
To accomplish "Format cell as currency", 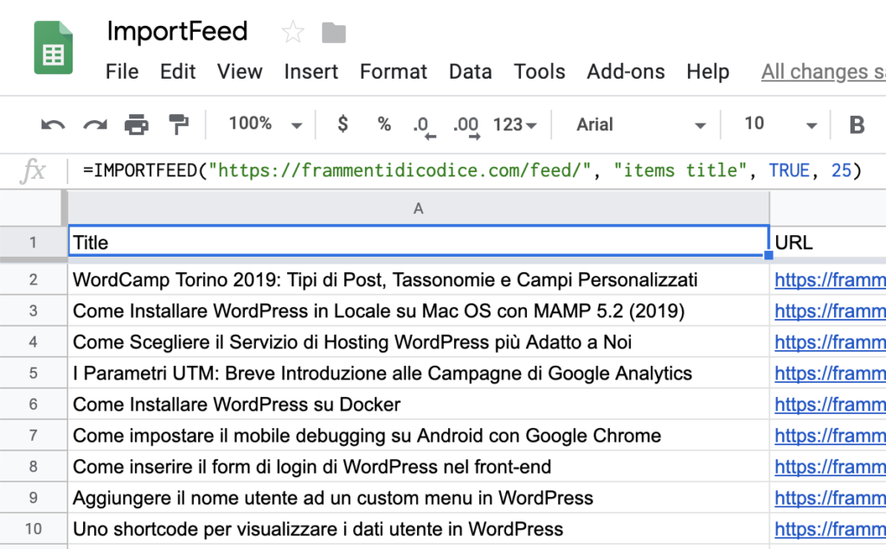I will 343,124.
